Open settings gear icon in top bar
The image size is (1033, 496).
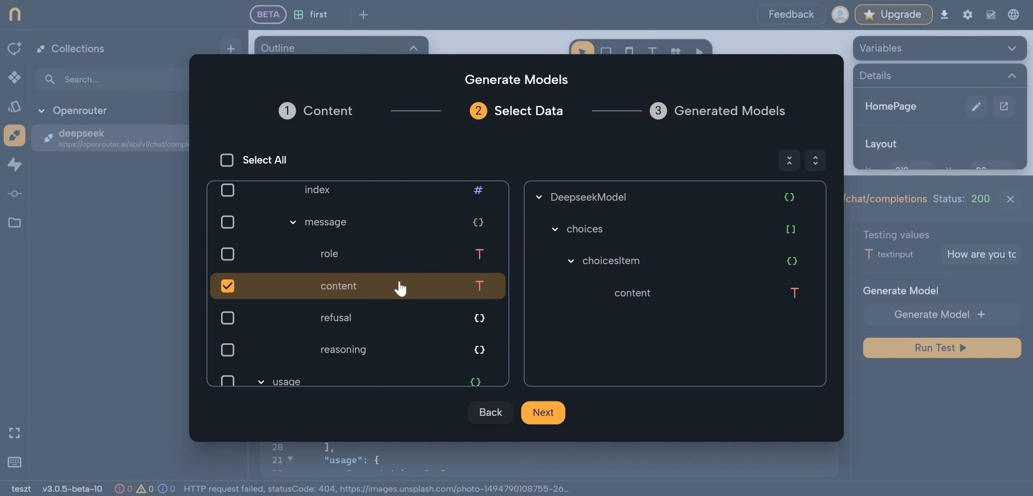point(967,15)
